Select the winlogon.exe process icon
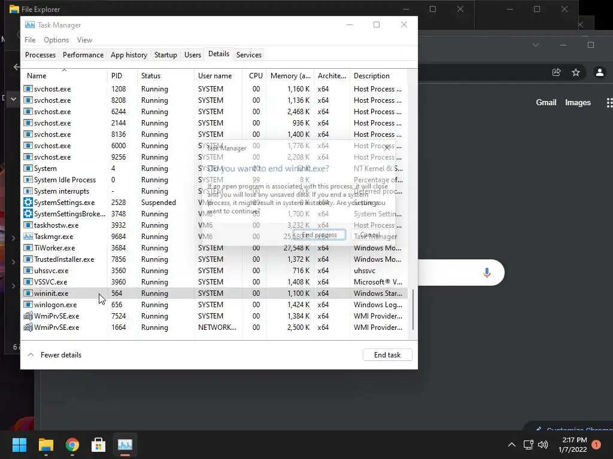 click(x=28, y=304)
